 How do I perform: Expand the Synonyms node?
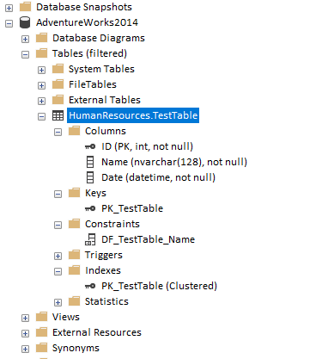[x=25, y=349]
